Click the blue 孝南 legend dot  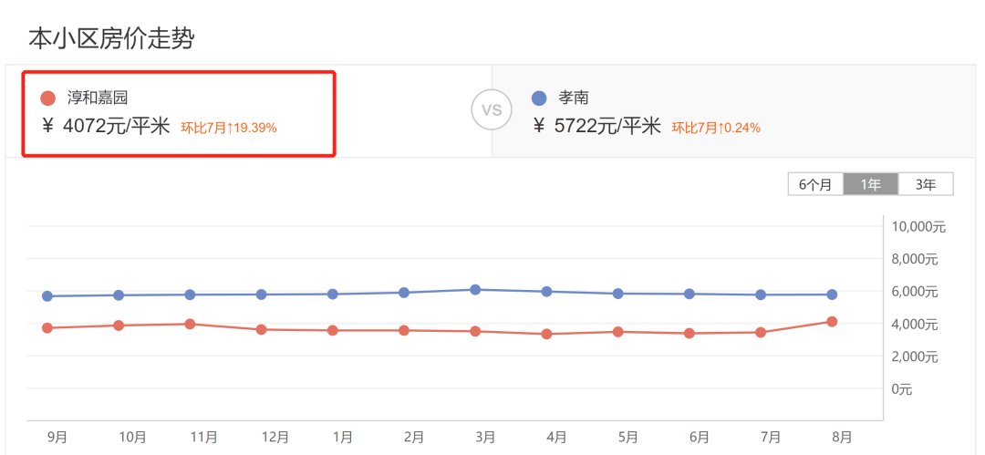tap(539, 98)
